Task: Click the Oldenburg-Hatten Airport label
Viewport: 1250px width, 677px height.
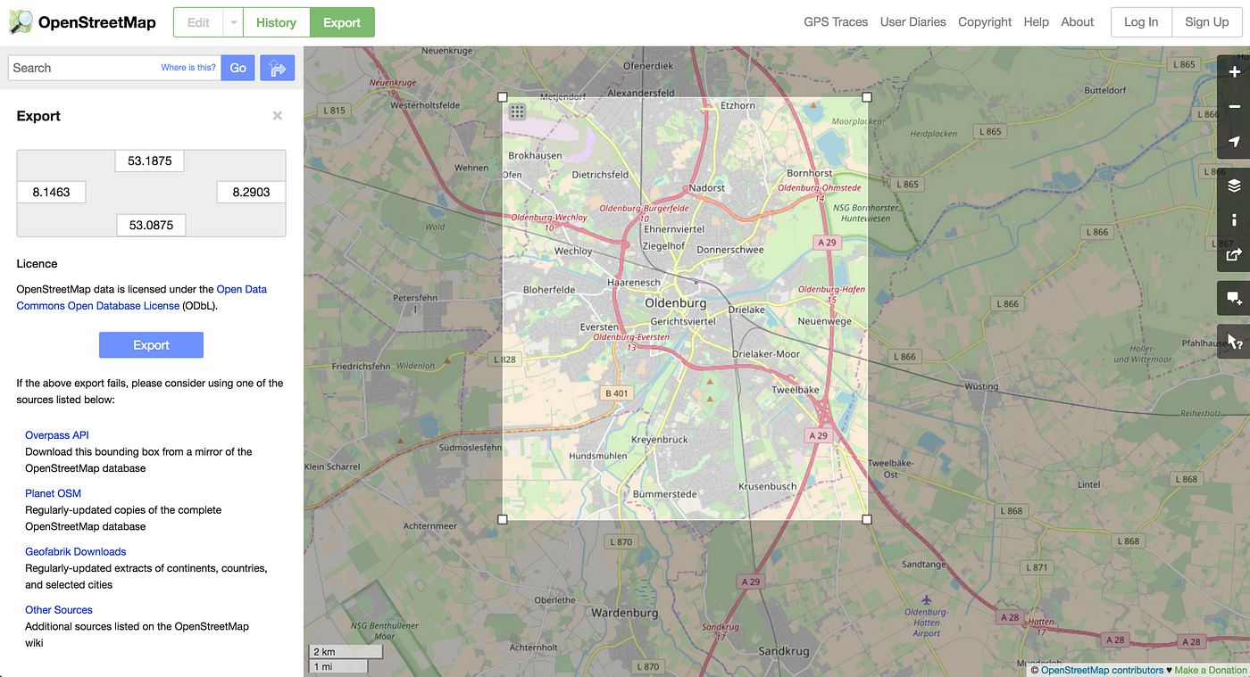Action: (927, 623)
